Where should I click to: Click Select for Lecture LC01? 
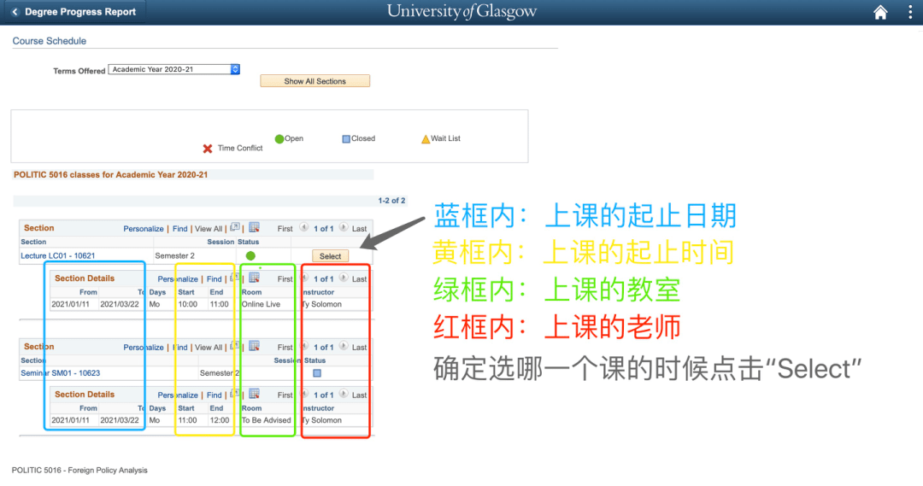(x=330, y=256)
